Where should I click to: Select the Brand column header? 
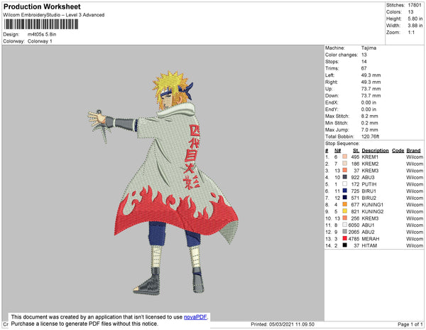click(x=413, y=151)
